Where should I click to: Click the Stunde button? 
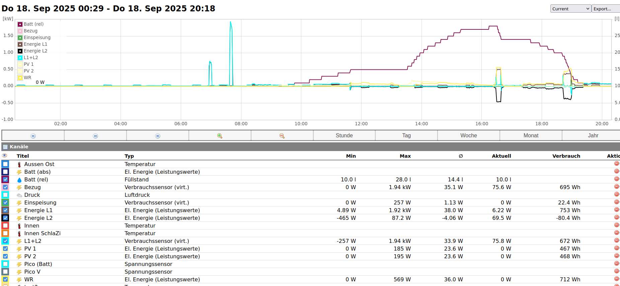pos(344,135)
